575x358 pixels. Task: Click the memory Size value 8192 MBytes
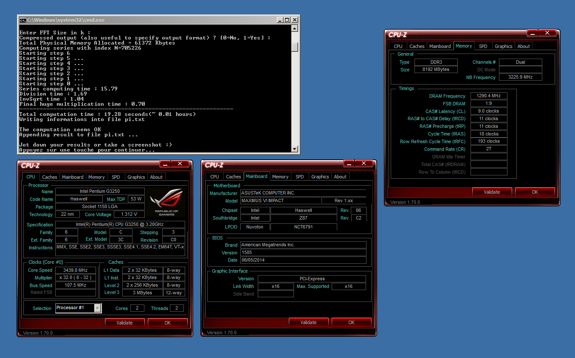[x=436, y=69]
